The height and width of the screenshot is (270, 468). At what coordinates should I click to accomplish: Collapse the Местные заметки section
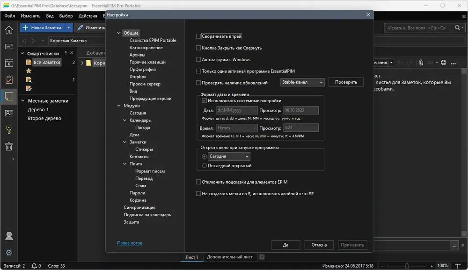point(22,101)
